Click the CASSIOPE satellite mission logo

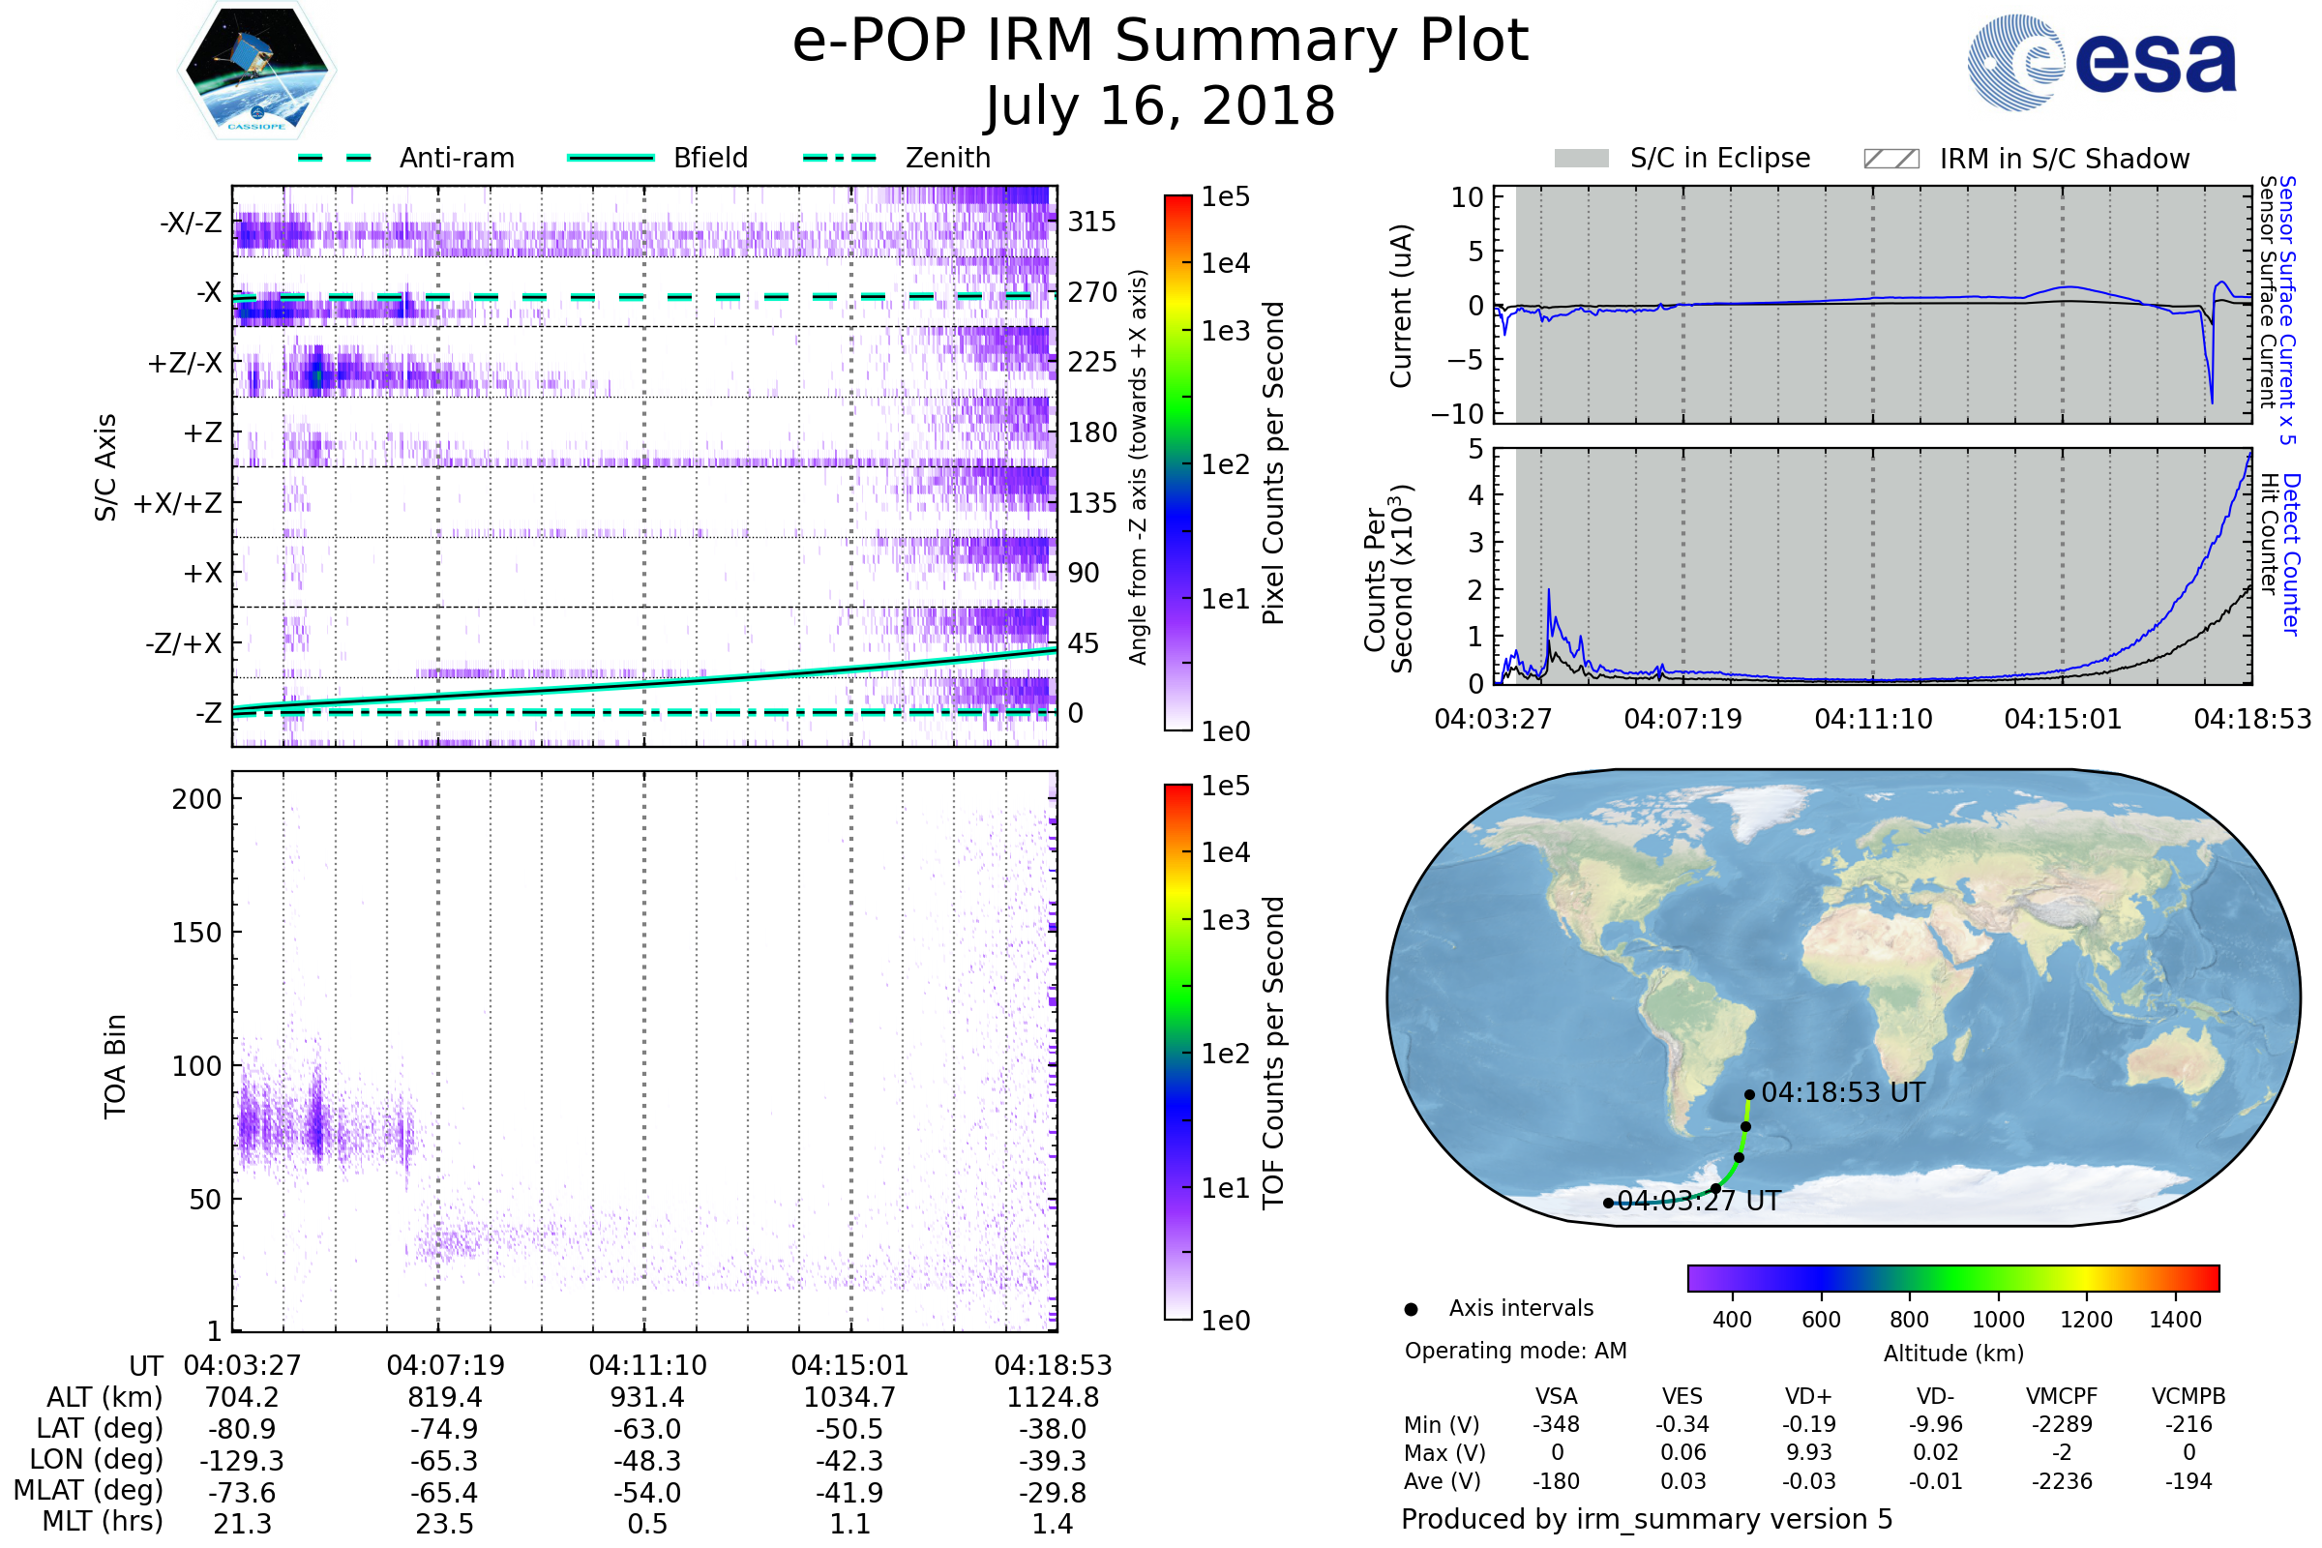click(x=256, y=71)
